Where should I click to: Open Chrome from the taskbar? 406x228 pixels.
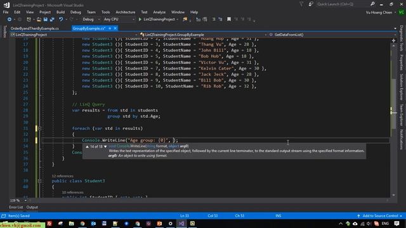coord(82,224)
